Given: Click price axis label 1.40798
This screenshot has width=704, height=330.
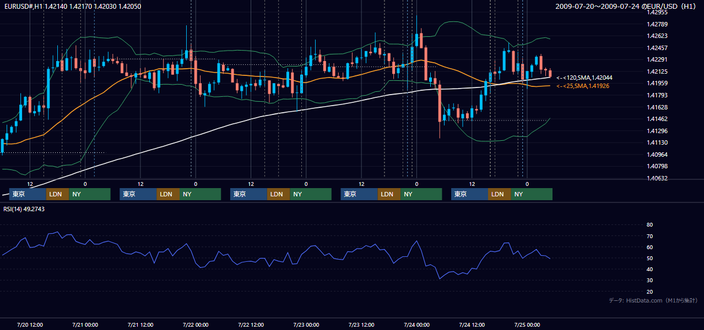Looking at the screenshot, I should point(657,166).
